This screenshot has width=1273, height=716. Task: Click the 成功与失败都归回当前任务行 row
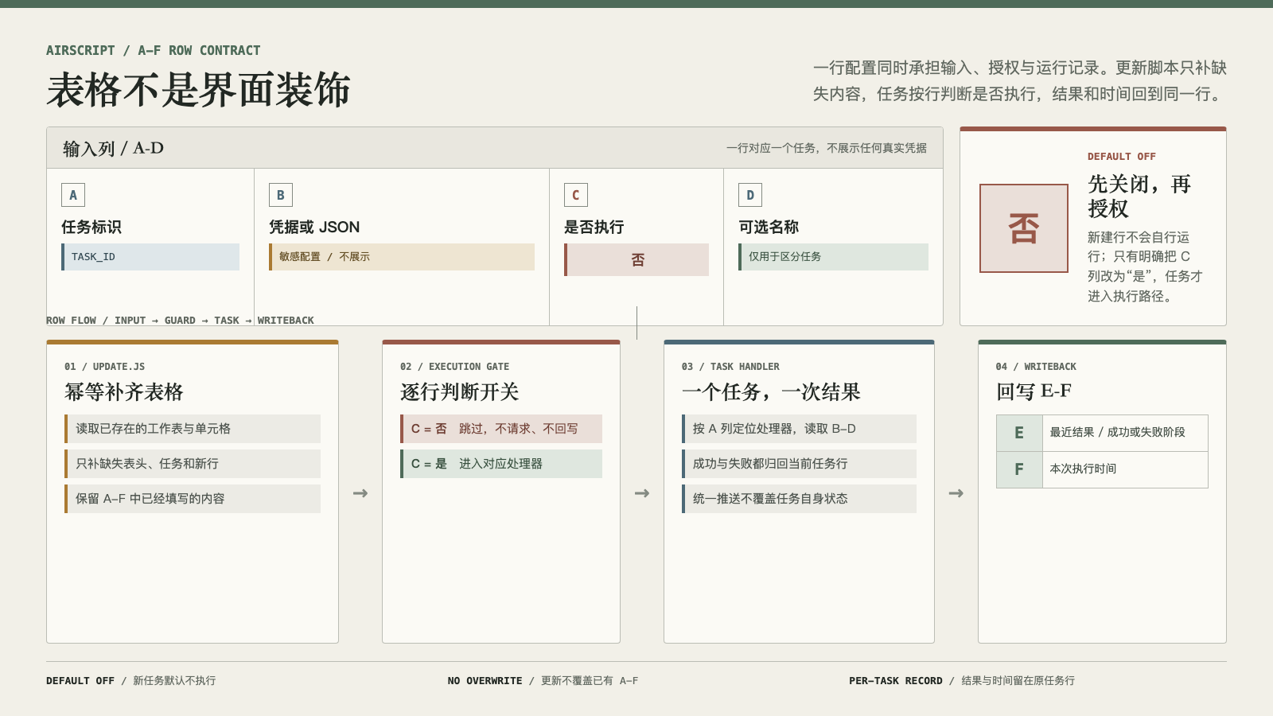[799, 464]
